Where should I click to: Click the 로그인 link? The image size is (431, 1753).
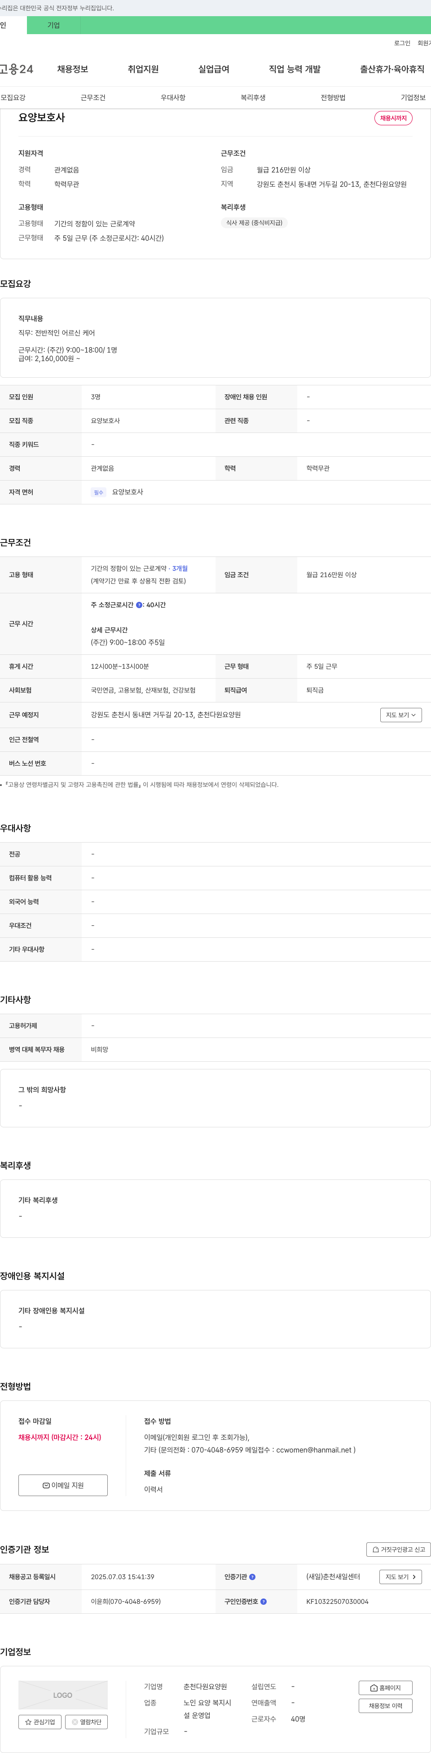point(402,43)
